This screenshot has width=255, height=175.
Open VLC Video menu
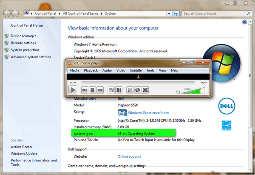pos(121,70)
